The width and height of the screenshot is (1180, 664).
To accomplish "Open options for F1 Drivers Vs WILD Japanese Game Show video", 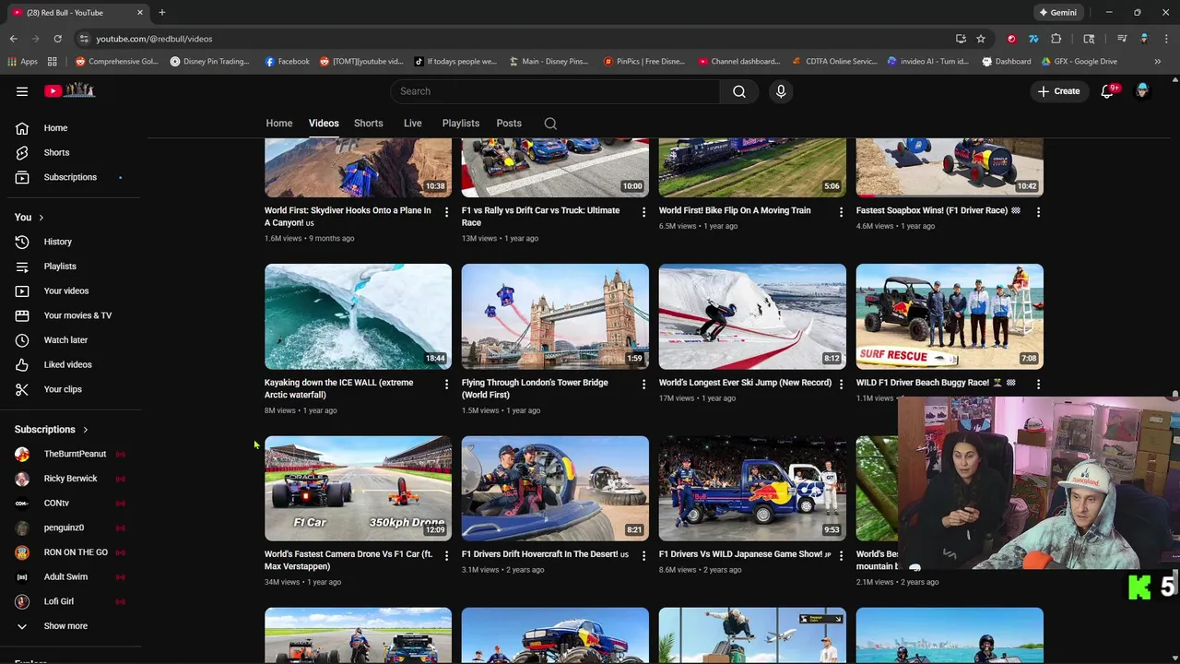I will pos(841,556).
